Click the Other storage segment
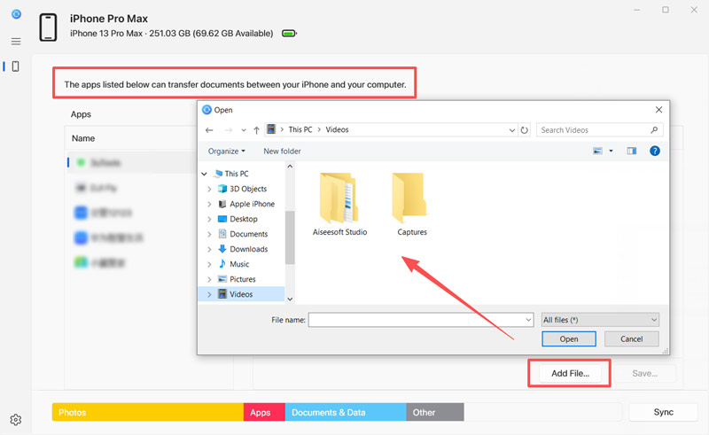The image size is (709, 435). tap(435, 412)
